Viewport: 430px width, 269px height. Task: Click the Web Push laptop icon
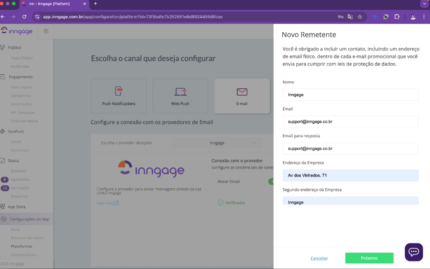tap(180, 92)
